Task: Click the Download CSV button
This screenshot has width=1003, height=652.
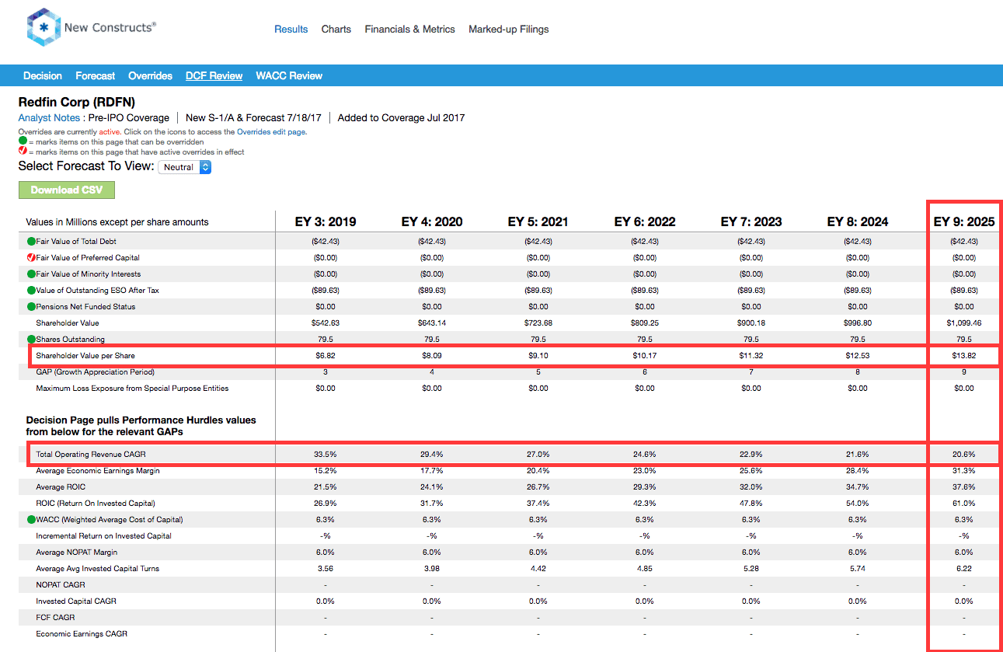Action: coord(66,190)
